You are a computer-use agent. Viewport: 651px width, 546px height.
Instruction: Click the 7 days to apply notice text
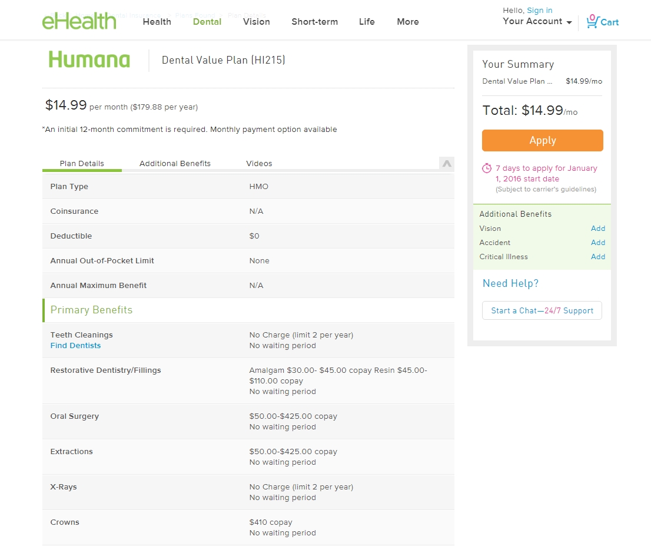coord(546,174)
